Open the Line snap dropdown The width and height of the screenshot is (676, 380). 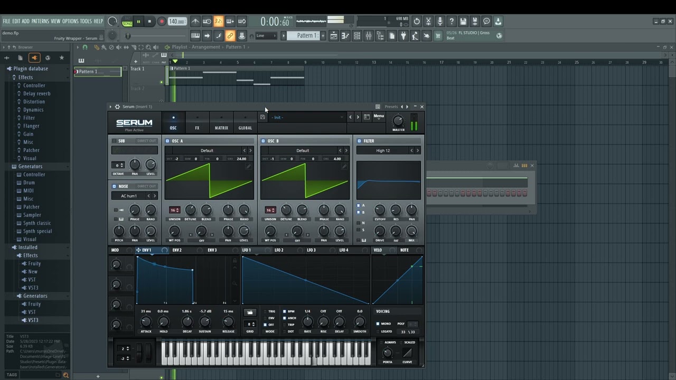pyautogui.click(x=266, y=36)
